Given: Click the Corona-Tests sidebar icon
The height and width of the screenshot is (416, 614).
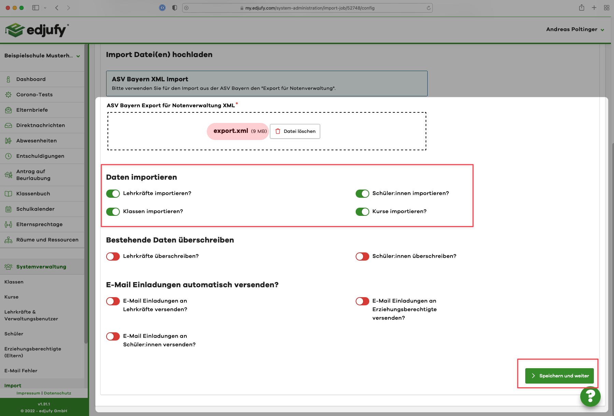Looking at the screenshot, I should [9, 95].
